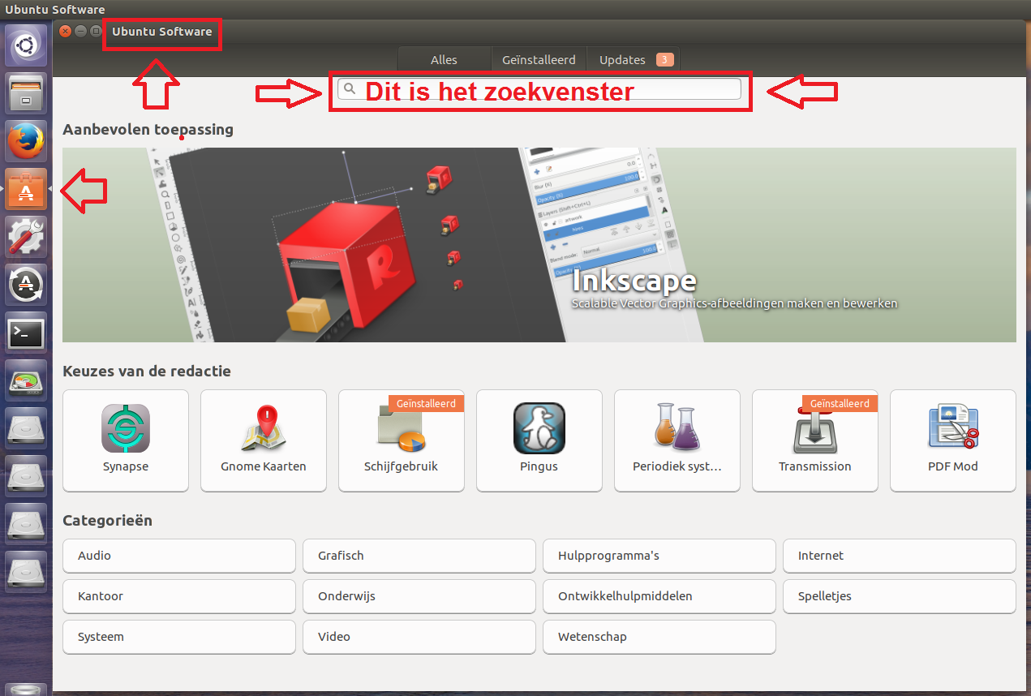This screenshot has height=696, width=1031.
Task: Click the Geïnstalleerd badge on Transmission
Action: click(840, 403)
